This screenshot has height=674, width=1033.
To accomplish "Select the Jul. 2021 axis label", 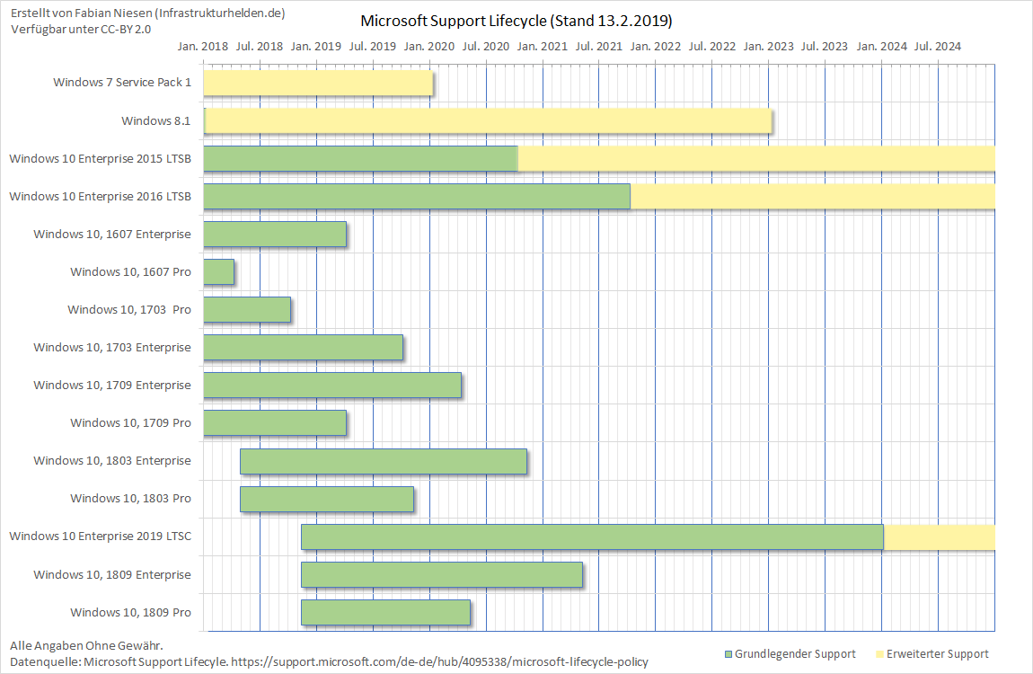I will coord(599,47).
